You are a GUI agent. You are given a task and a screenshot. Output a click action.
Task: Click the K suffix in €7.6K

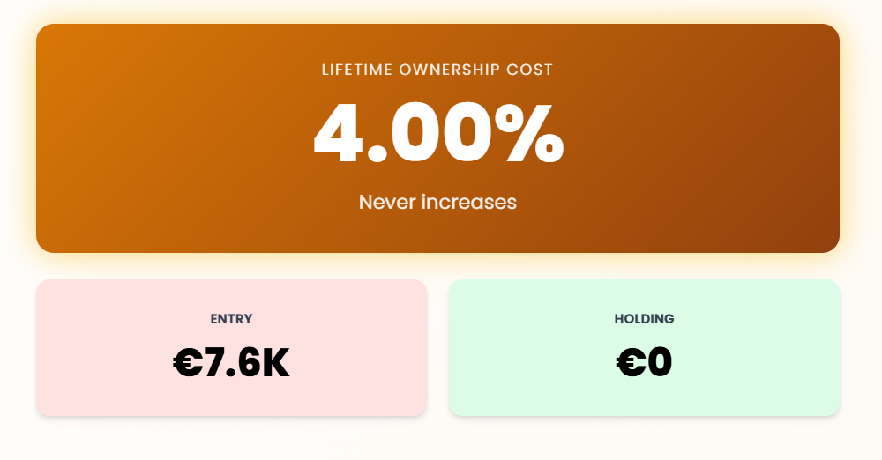click(274, 363)
